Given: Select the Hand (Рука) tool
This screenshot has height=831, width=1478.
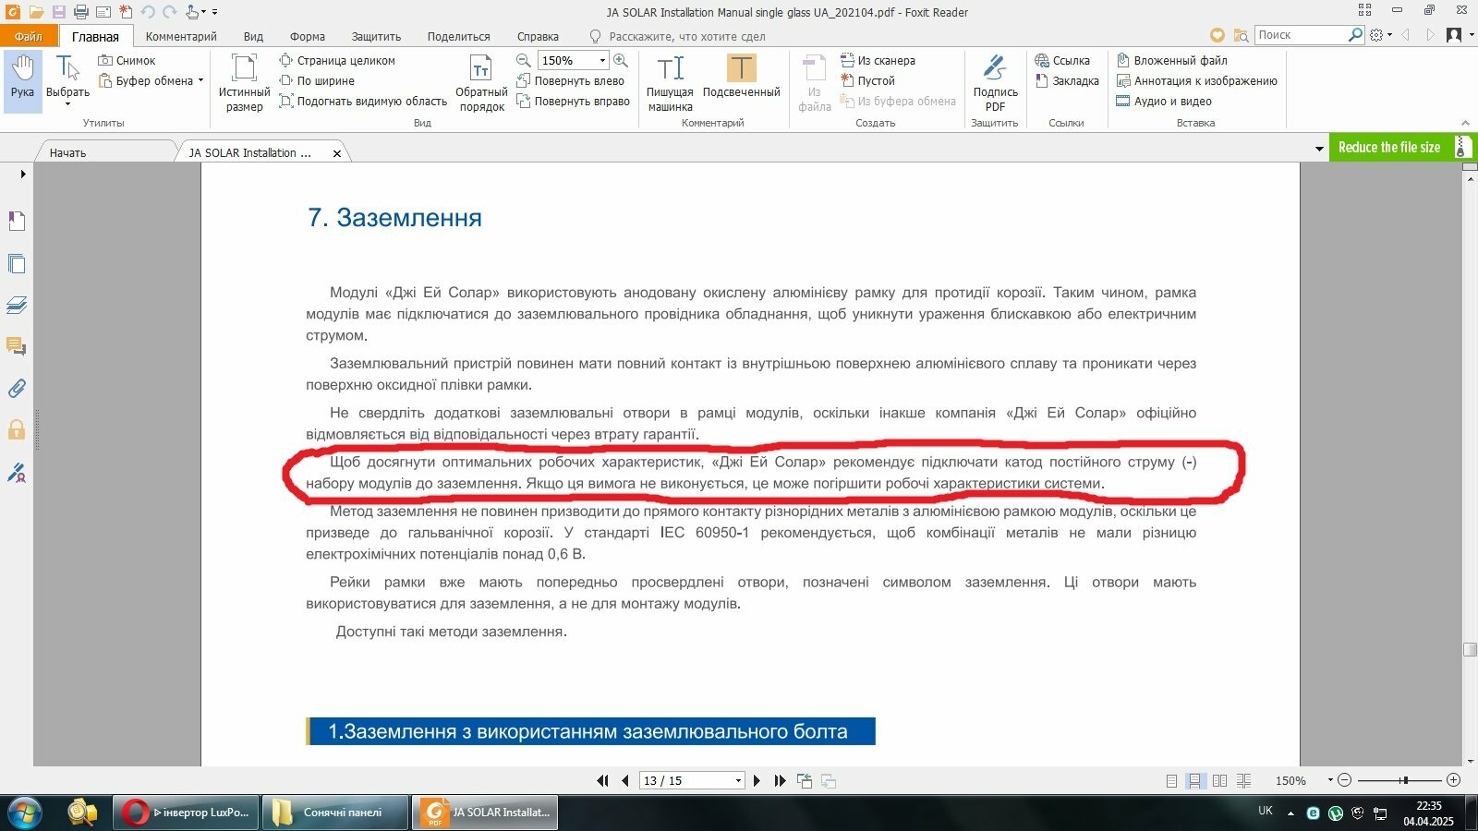Looking at the screenshot, I should pos(22,81).
